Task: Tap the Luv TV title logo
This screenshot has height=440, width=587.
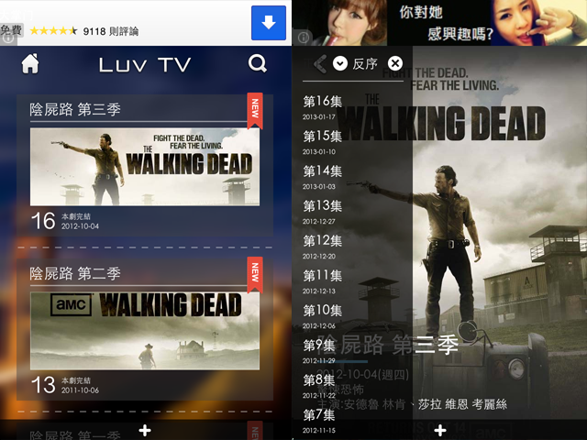Action: tap(145, 65)
